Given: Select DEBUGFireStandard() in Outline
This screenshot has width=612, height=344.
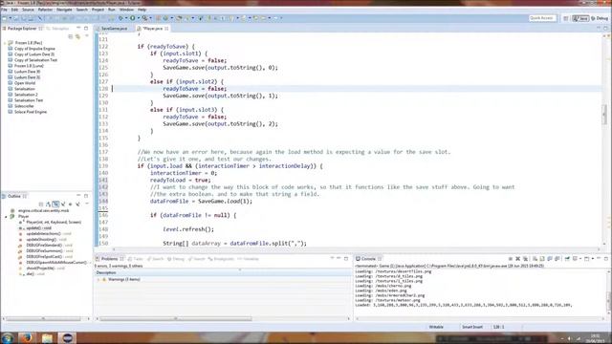Looking at the screenshot, I should coord(44,246).
